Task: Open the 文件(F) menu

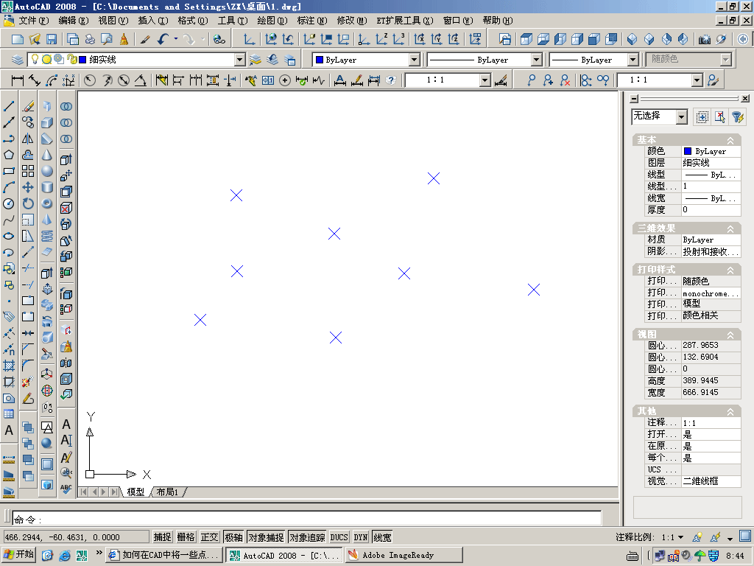Action: click(34, 20)
